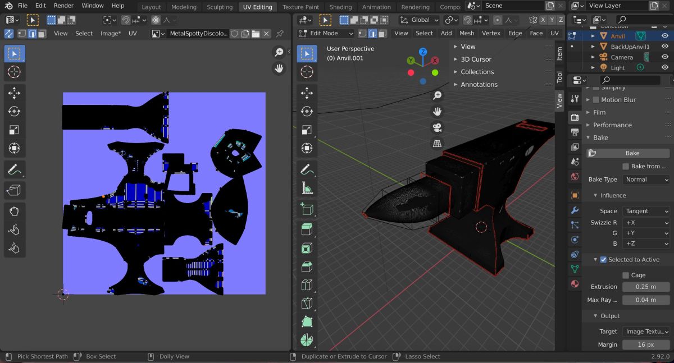Open the Edit Mode dropdown

[x=326, y=33]
